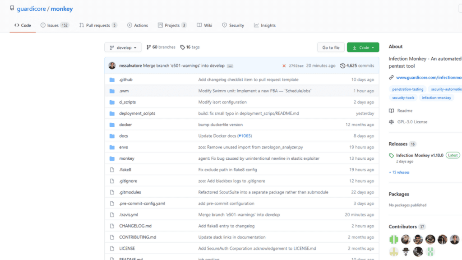Click the mssalvatore author name

[130, 66]
